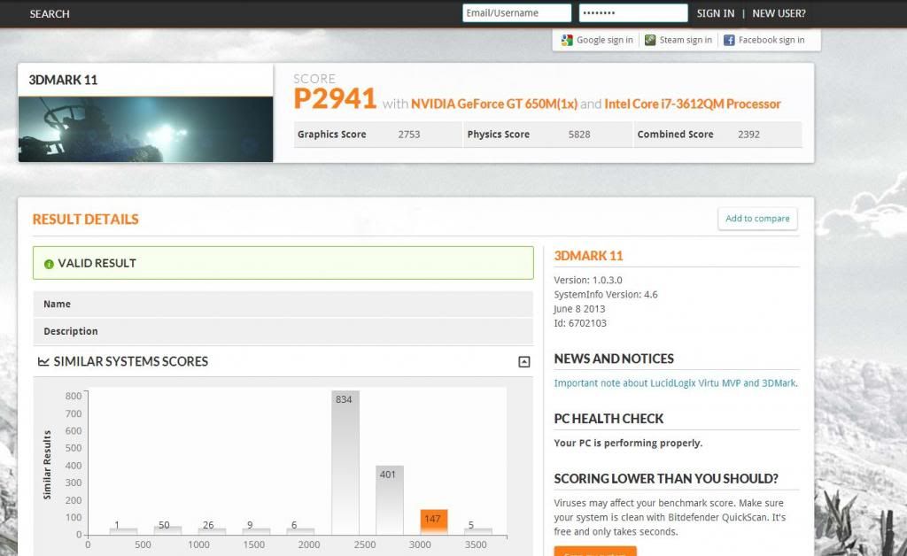The image size is (907, 556).
Task: Open SEARCH in the top bar
Action: 50,14
